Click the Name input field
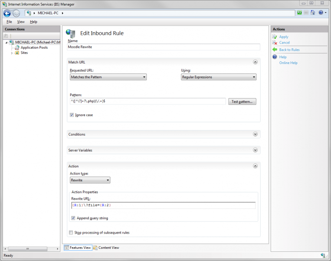 coord(164,47)
